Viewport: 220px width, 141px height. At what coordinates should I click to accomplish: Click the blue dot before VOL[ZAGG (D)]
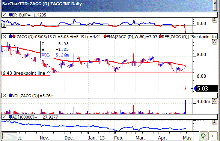point(11,96)
